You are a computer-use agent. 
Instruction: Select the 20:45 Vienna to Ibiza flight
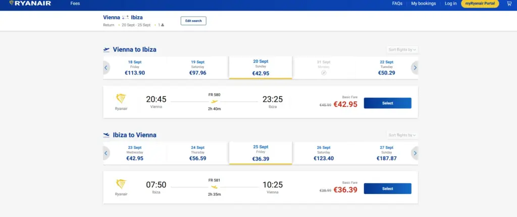pyautogui.click(x=387, y=103)
